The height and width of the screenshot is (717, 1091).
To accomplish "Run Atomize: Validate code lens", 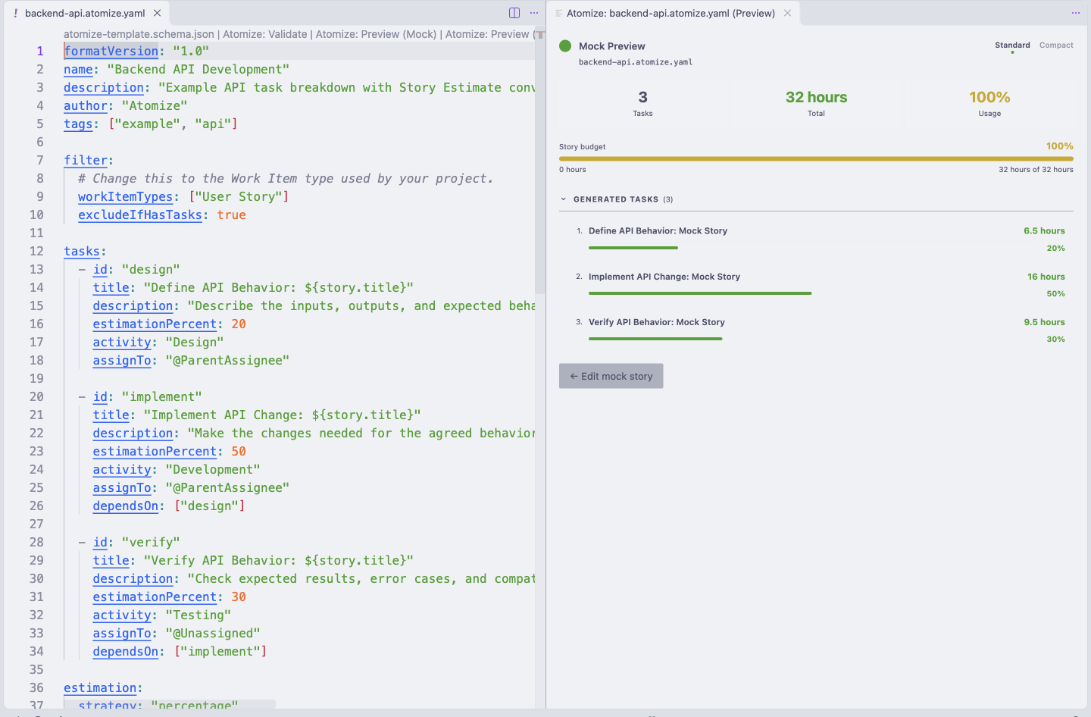I will tap(265, 34).
